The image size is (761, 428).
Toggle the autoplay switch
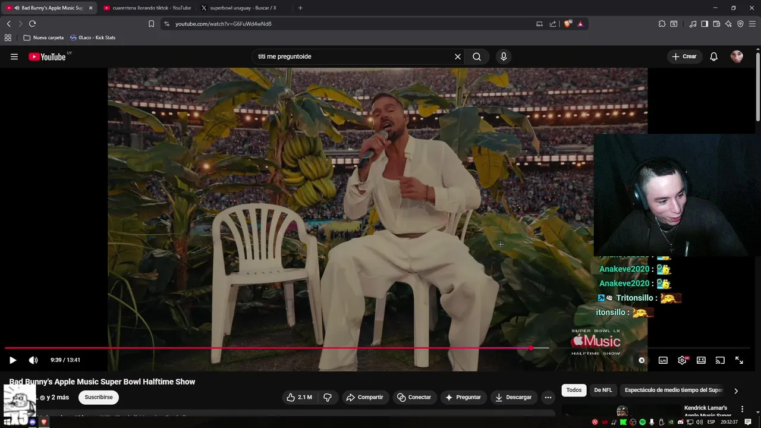click(641, 360)
